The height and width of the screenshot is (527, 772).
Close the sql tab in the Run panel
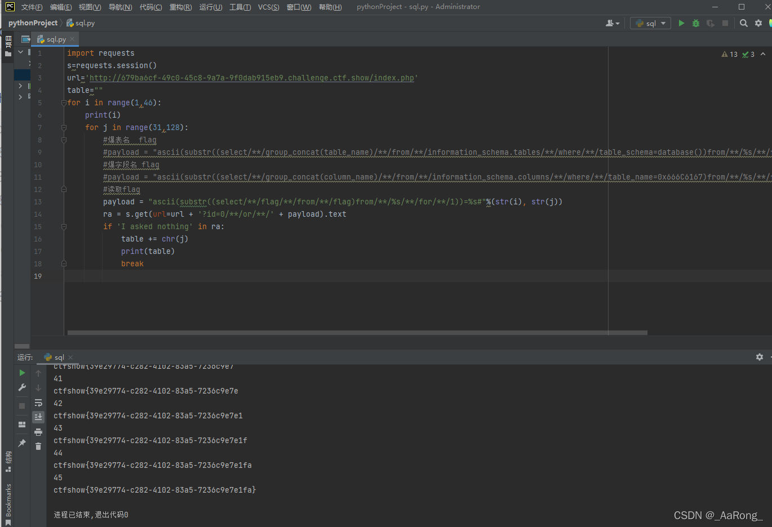(70, 358)
